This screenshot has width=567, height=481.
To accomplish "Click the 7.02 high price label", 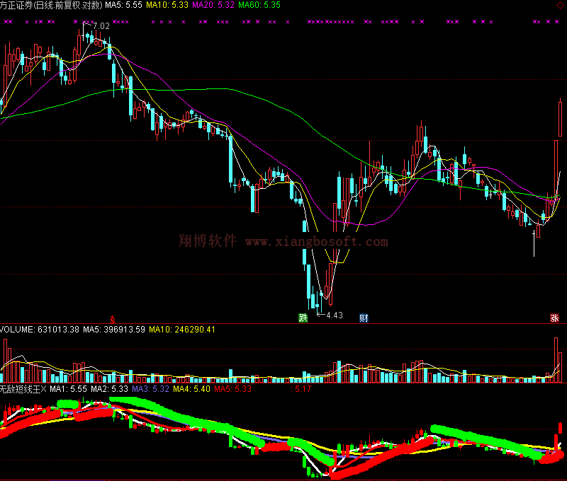I will point(101,26).
